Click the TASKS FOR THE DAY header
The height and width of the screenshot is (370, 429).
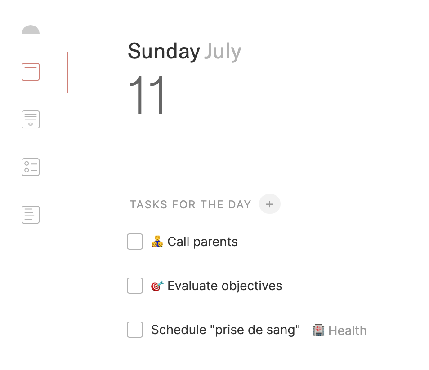tap(190, 205)
